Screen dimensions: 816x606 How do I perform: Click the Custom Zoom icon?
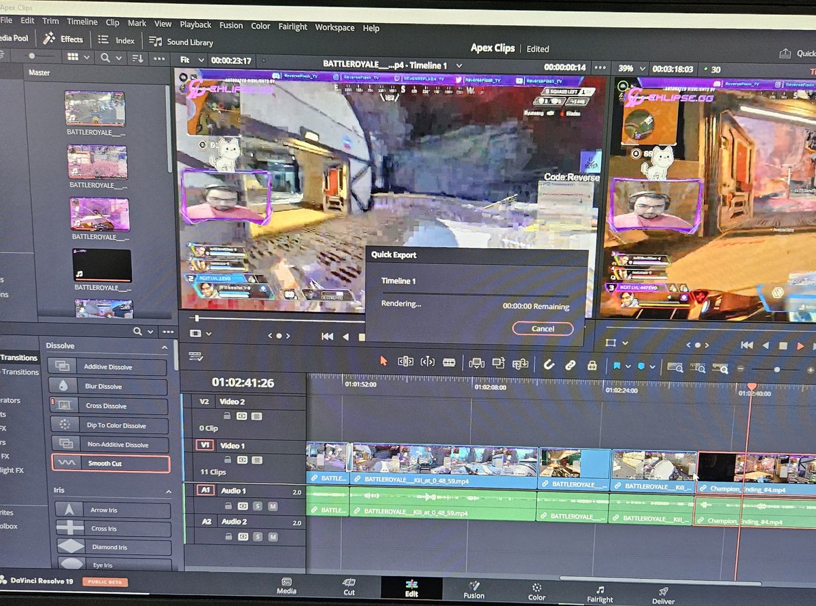(x=720, y=369)
